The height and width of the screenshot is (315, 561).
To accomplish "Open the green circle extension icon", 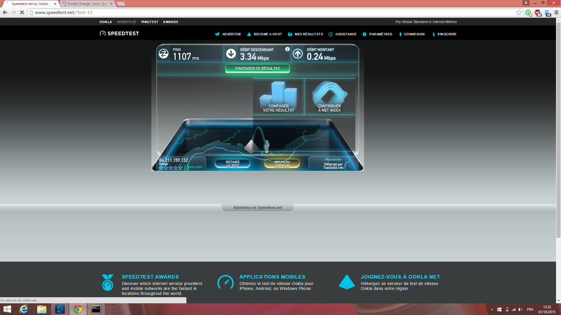I will pos(528,13).
